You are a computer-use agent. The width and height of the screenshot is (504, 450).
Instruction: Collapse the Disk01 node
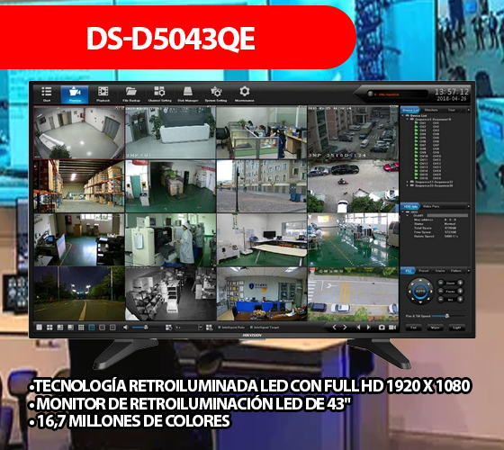[x=407, y=215]
